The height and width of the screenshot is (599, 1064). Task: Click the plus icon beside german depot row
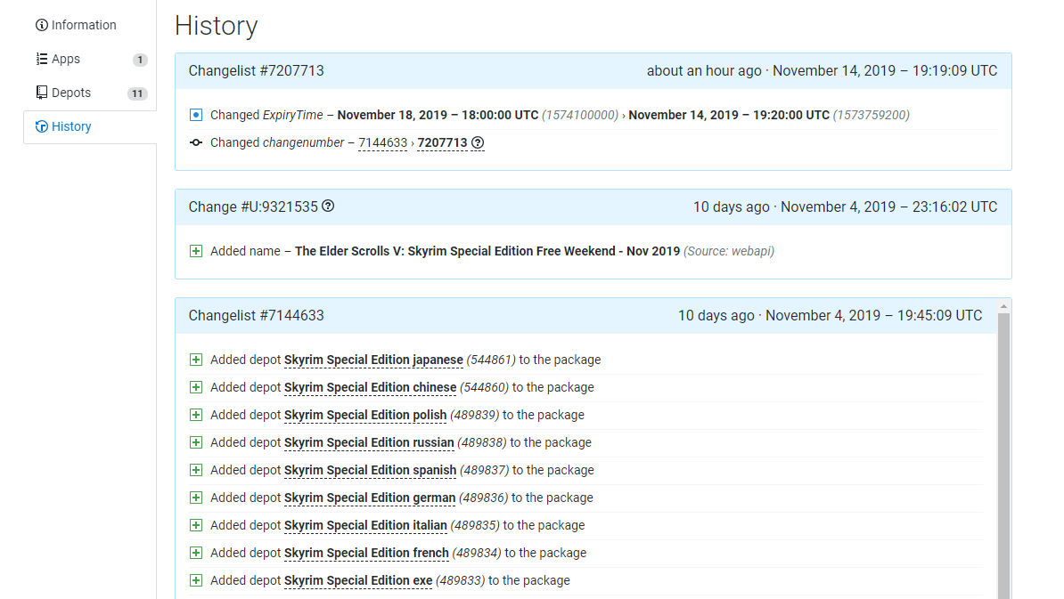click(x=196, y=498)
